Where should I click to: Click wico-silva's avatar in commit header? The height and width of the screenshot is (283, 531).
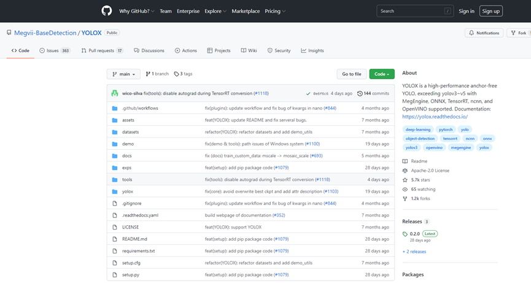click(115, 93)
